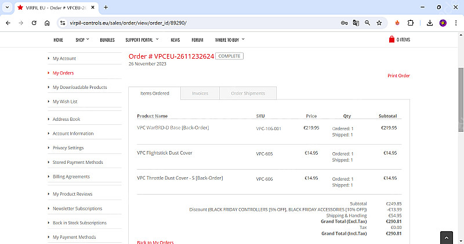Click the 26 November 2023 order date
Viewport: 464px width, 244px height.
point(147,64)
